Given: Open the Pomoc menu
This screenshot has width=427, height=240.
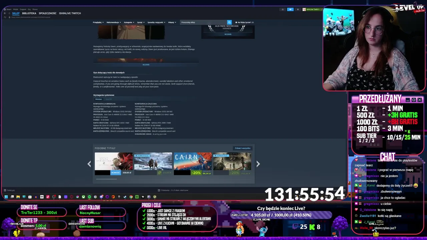Looking at the screenshot, I should pos(35,9).
